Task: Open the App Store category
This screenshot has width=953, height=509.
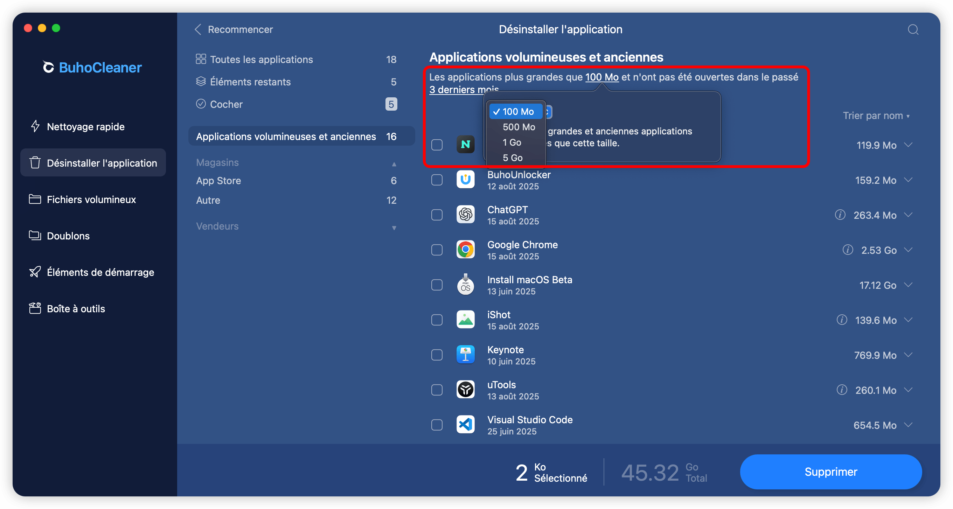Action: tap(296, 181)
